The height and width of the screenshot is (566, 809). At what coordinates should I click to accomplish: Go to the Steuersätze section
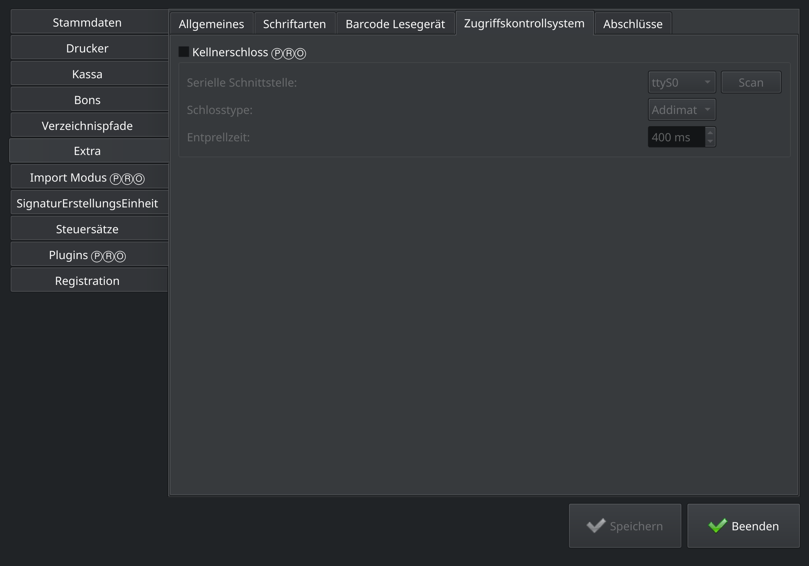(x=89, y=229)
